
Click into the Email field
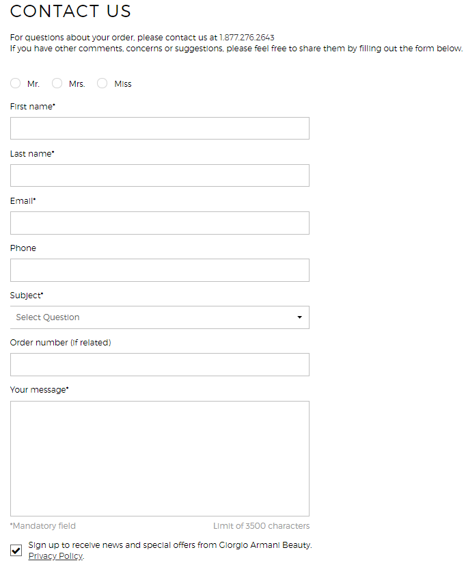(x=160, y=223)
